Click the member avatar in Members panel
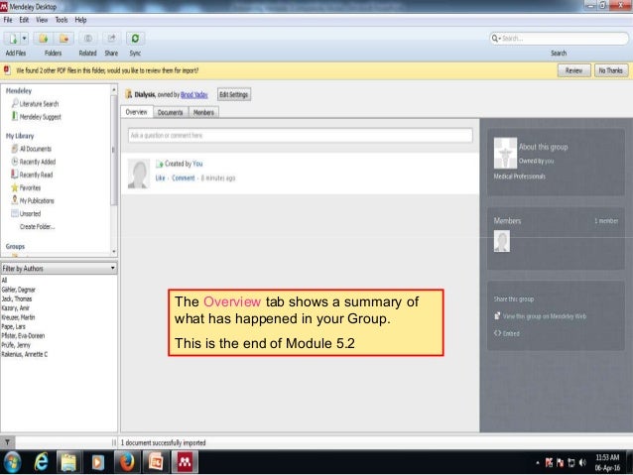 pyautogui.click(x=502, y=241)
